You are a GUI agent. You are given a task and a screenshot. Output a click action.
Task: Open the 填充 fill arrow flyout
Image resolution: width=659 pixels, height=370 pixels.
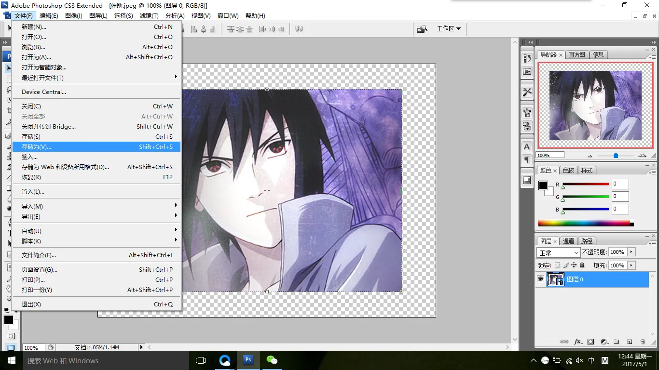point(631,265)
